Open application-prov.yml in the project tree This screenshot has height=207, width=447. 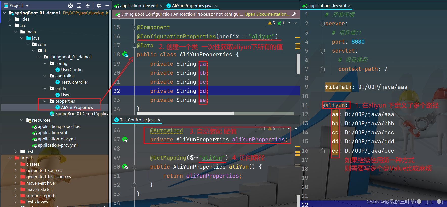[55, 145]
